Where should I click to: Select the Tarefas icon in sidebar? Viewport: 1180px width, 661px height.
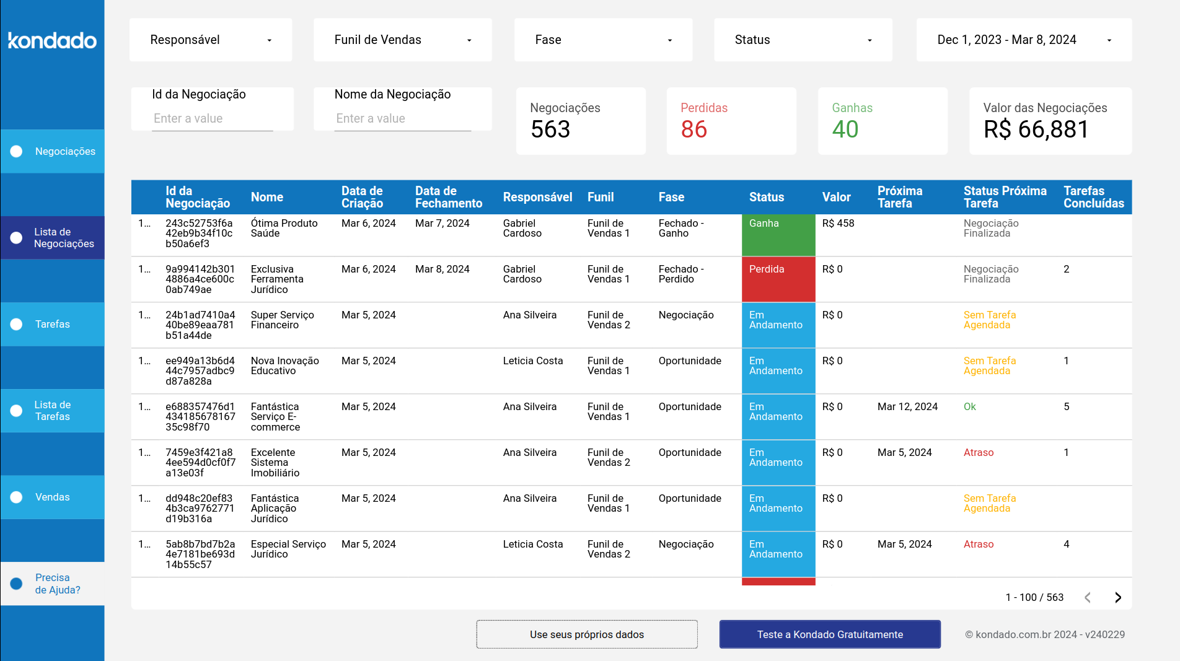15,324
